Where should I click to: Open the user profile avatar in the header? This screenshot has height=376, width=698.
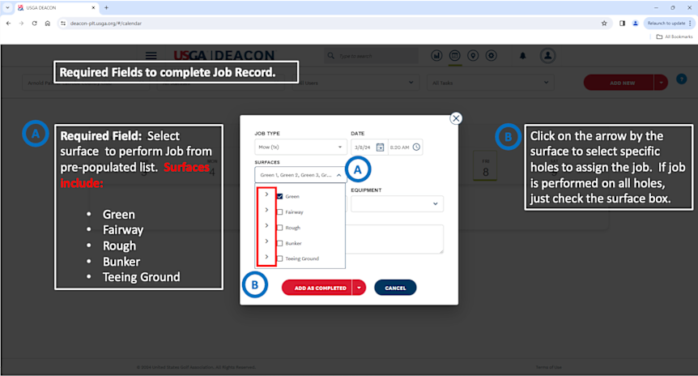[x=547, y=56]
